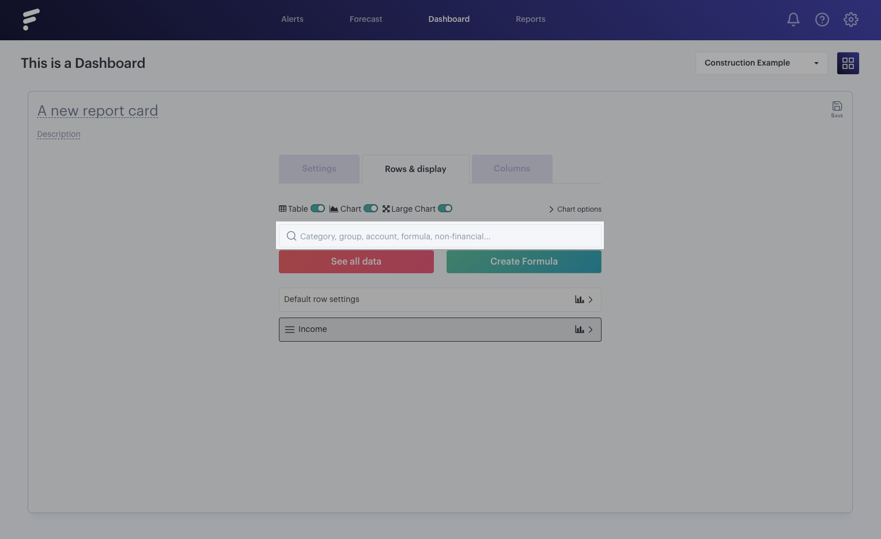Save the report card

pos(837,109)
